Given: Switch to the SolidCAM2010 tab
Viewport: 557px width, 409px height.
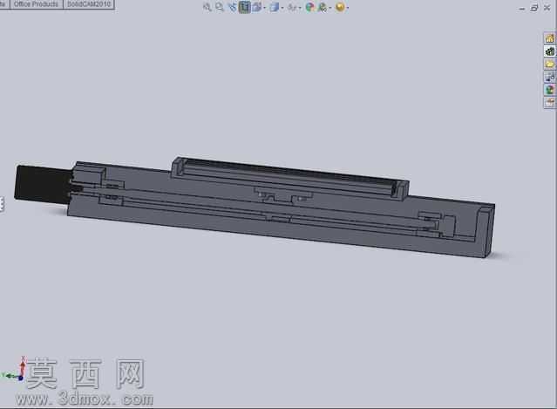Looking at the screenshot, I should (x=89, y=4).
